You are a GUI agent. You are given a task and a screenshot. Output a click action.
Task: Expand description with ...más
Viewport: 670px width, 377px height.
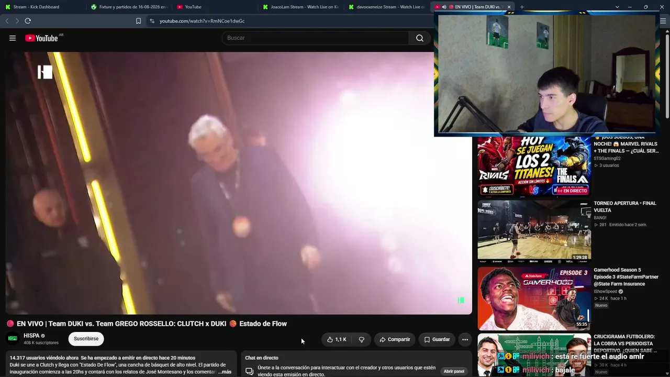pyautogui.click(x=225, y=372)
